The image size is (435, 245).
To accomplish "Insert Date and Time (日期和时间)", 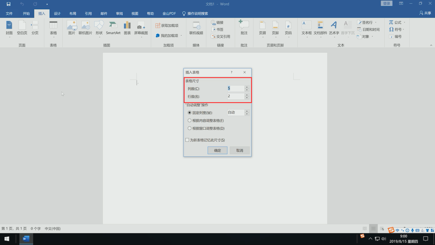I will (x=368, y=30).
